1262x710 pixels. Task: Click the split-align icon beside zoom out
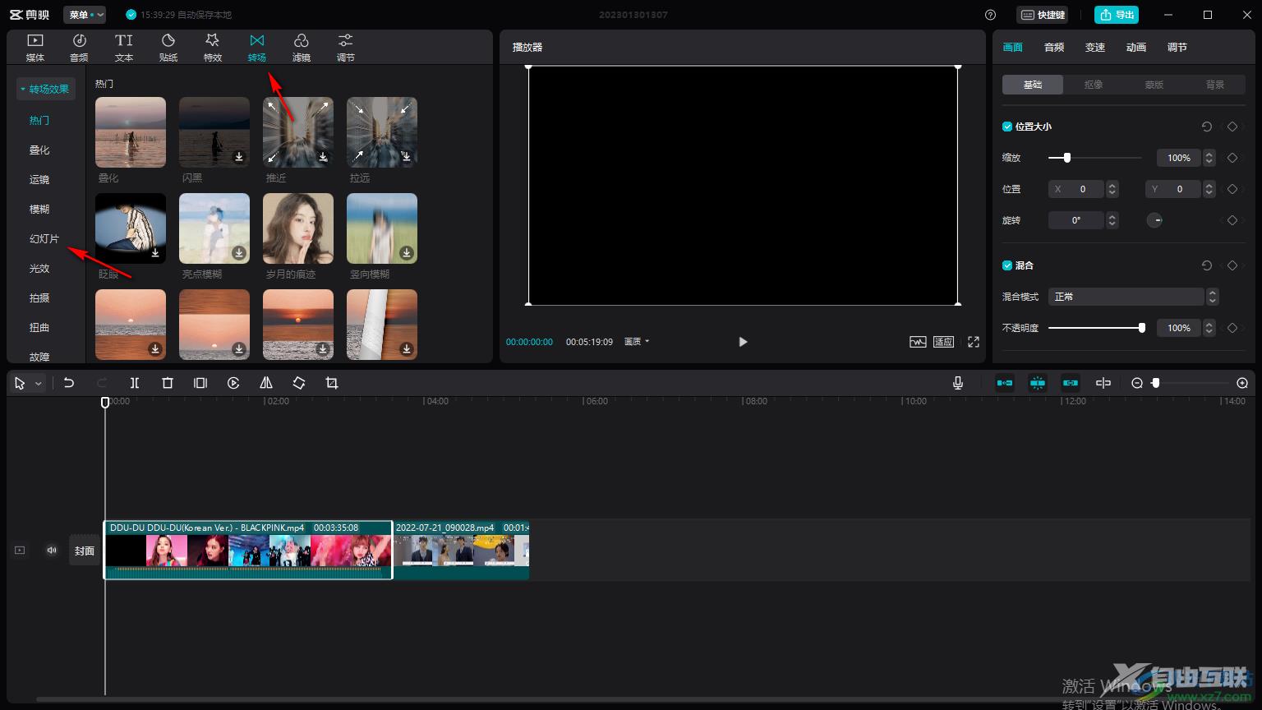click(x=1103, y=383)
